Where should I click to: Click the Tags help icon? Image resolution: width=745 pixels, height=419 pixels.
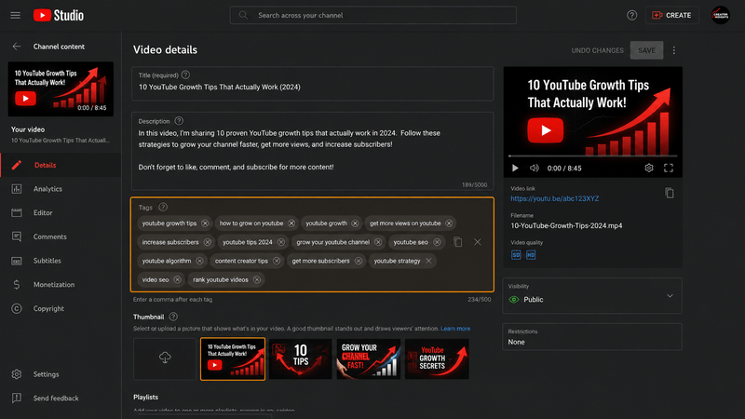pos(163,207)
